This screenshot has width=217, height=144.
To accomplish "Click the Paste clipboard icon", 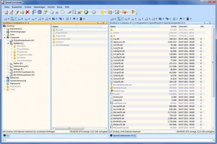I will [x=63, y=12].
